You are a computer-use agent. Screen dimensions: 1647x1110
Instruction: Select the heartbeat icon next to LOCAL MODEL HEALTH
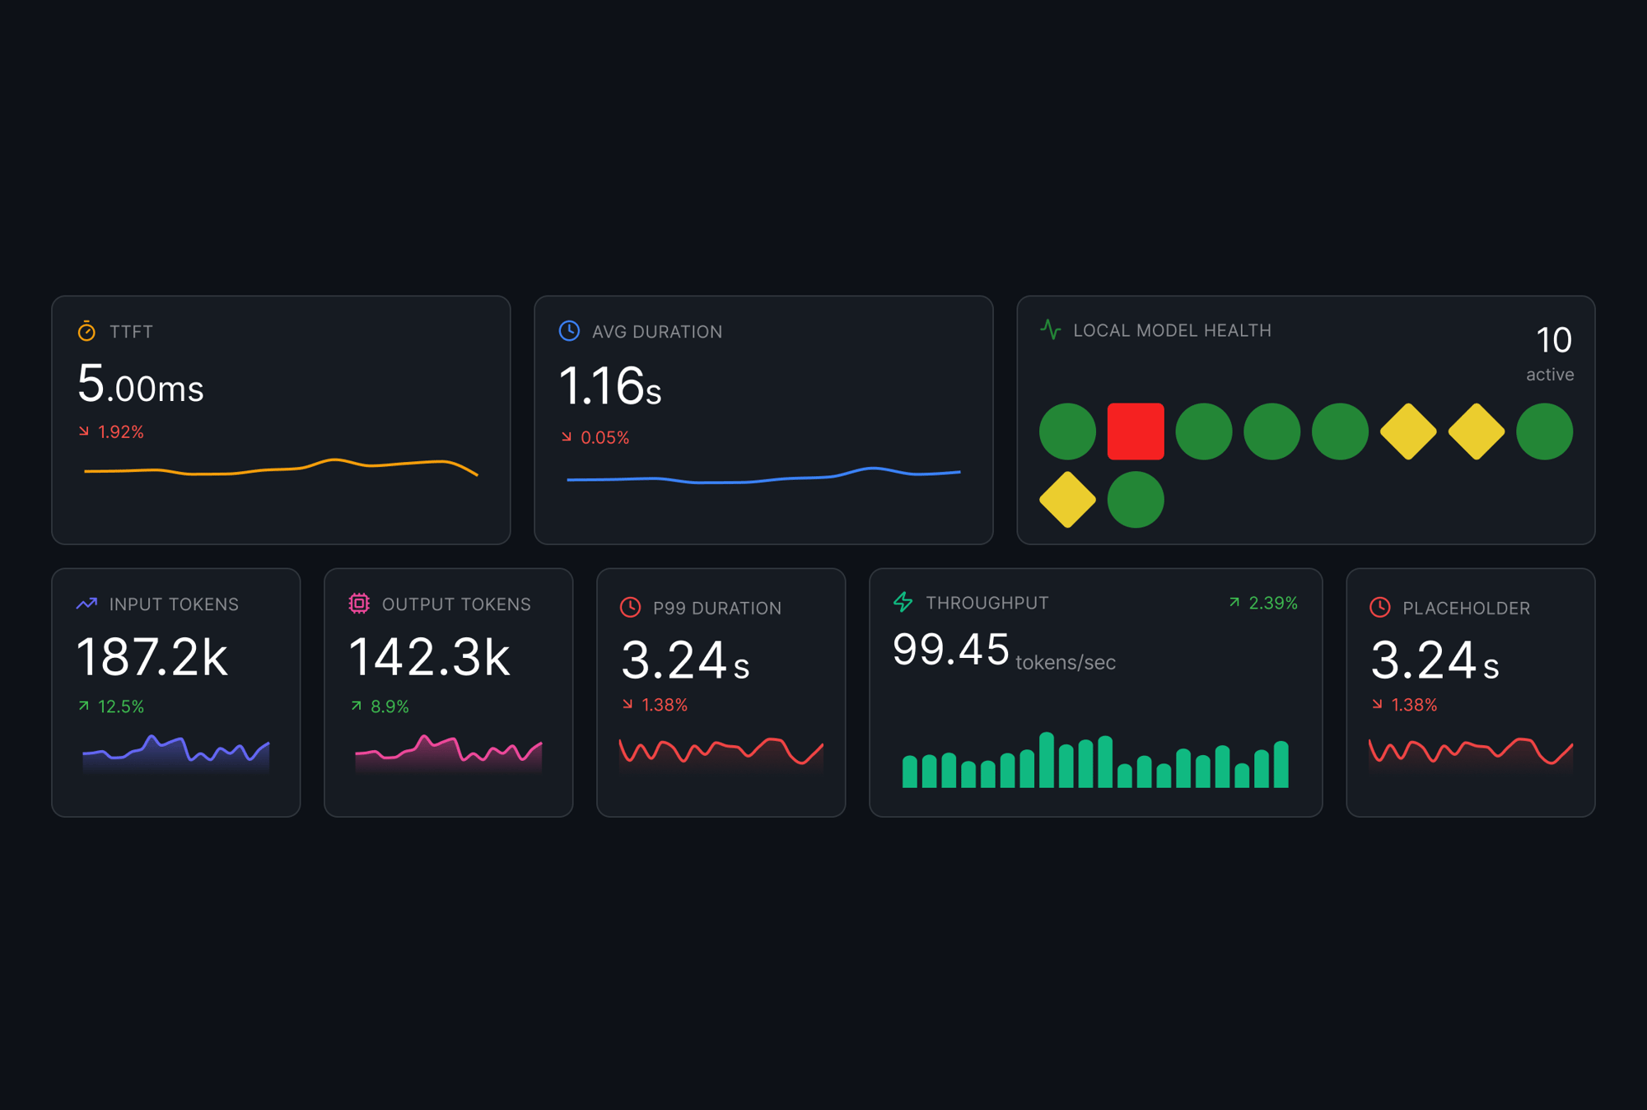1051,330
